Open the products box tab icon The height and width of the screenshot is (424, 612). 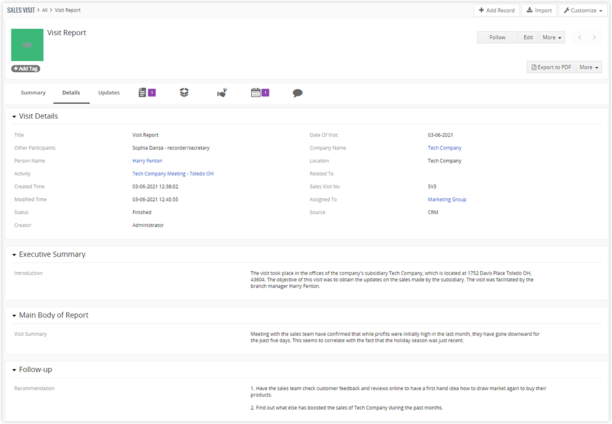click(184, 93)
